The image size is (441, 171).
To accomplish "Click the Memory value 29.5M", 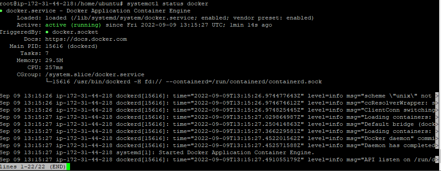I will point(54,60).
